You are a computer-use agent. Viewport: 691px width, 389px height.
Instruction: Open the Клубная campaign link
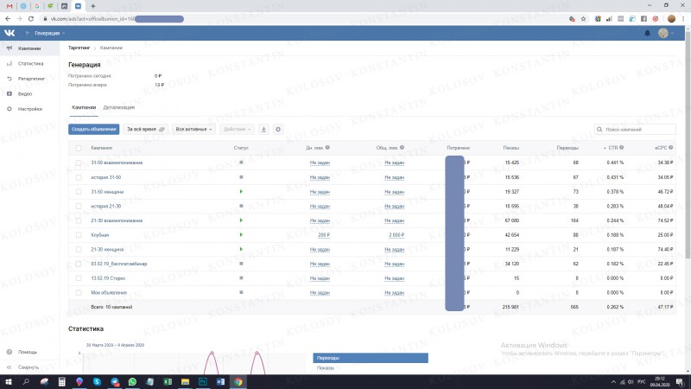pyautogui.click(x=100, y=235)
